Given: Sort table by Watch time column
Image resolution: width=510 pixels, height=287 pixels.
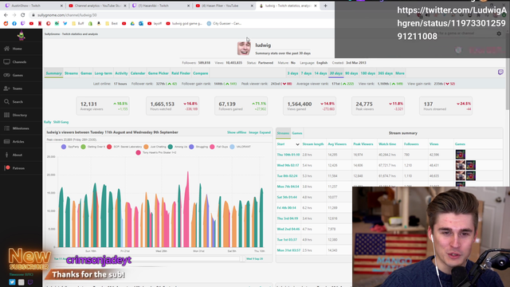Looking at the screenshot, I should [x=387, y=143].
